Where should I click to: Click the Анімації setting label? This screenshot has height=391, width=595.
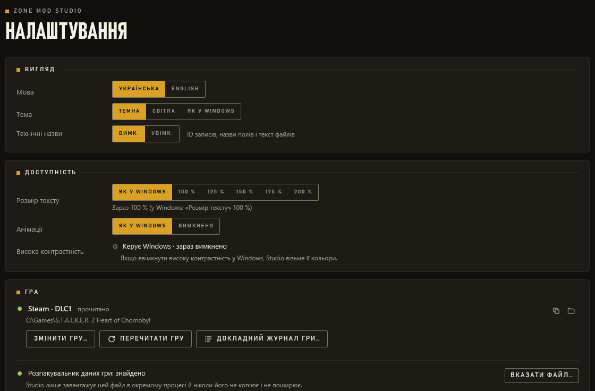click(29, 229)
